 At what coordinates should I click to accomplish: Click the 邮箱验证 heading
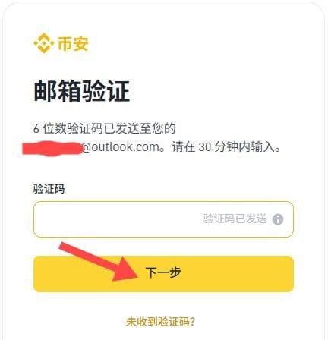click(82, 91)
